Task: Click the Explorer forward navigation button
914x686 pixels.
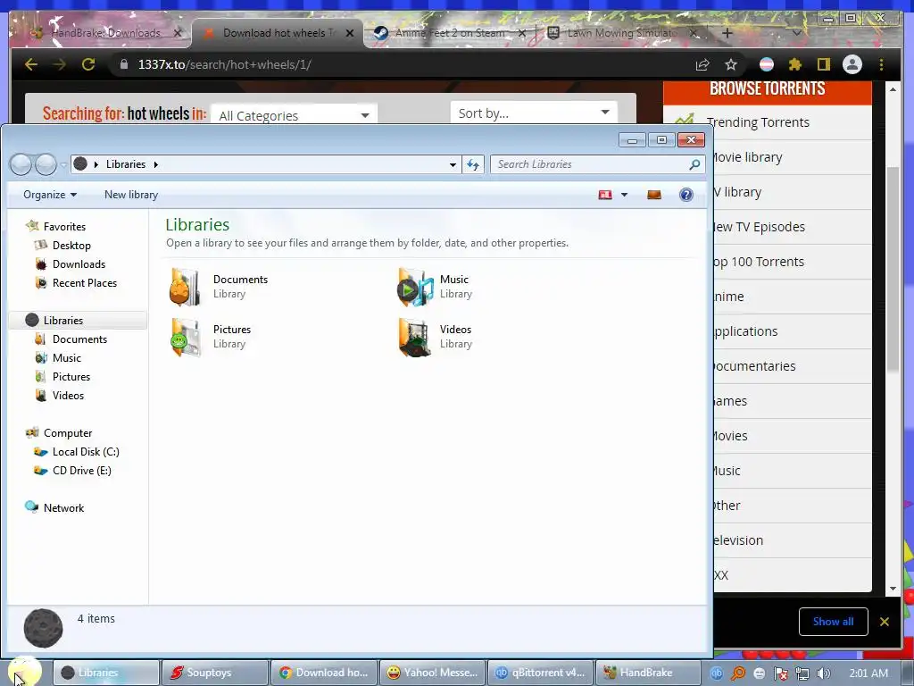Action: click(x=46, y=164)
